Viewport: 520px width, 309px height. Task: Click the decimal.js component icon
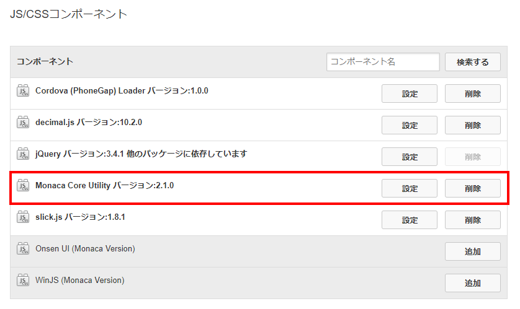pos(24,123)
